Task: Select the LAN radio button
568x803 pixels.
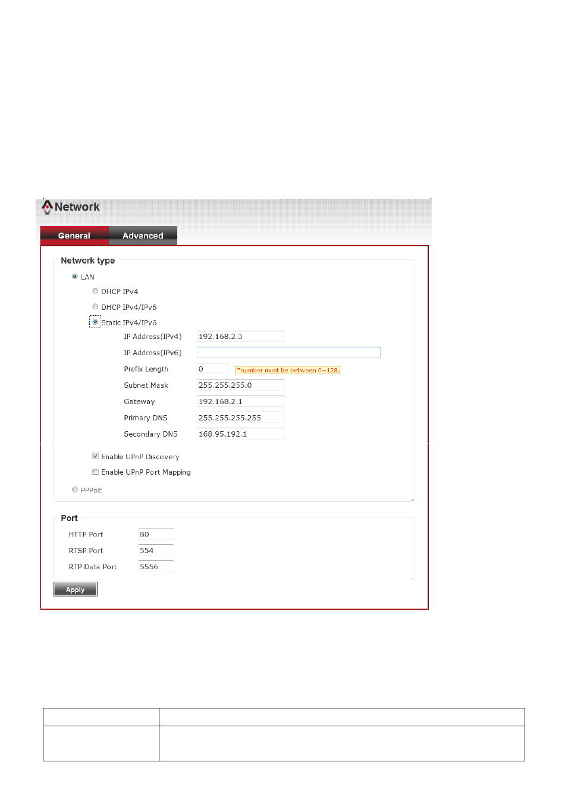Action: pos(75,277)
